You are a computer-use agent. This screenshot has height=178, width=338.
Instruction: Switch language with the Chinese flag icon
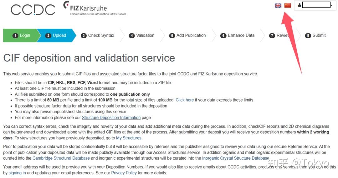pyautogui.click(x=288, y=5)
